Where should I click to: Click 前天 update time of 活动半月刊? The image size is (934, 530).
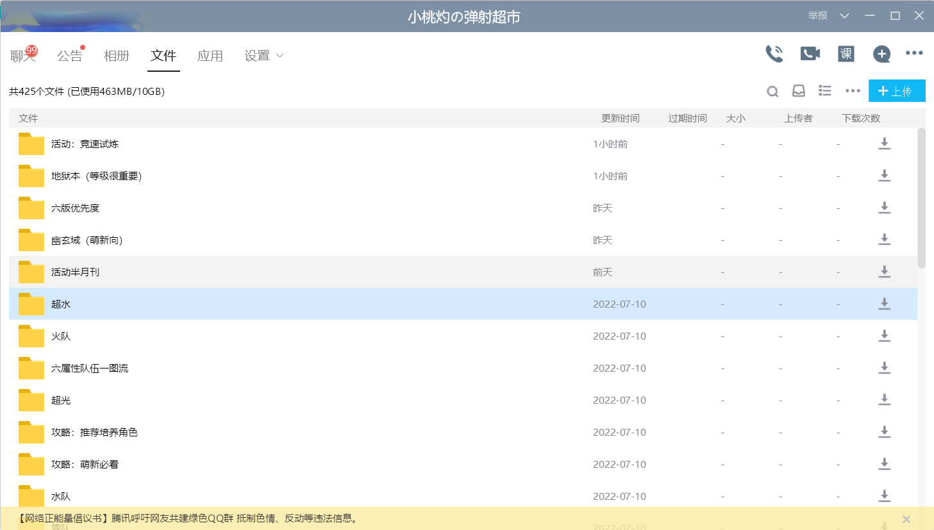(x=603, y=272)
